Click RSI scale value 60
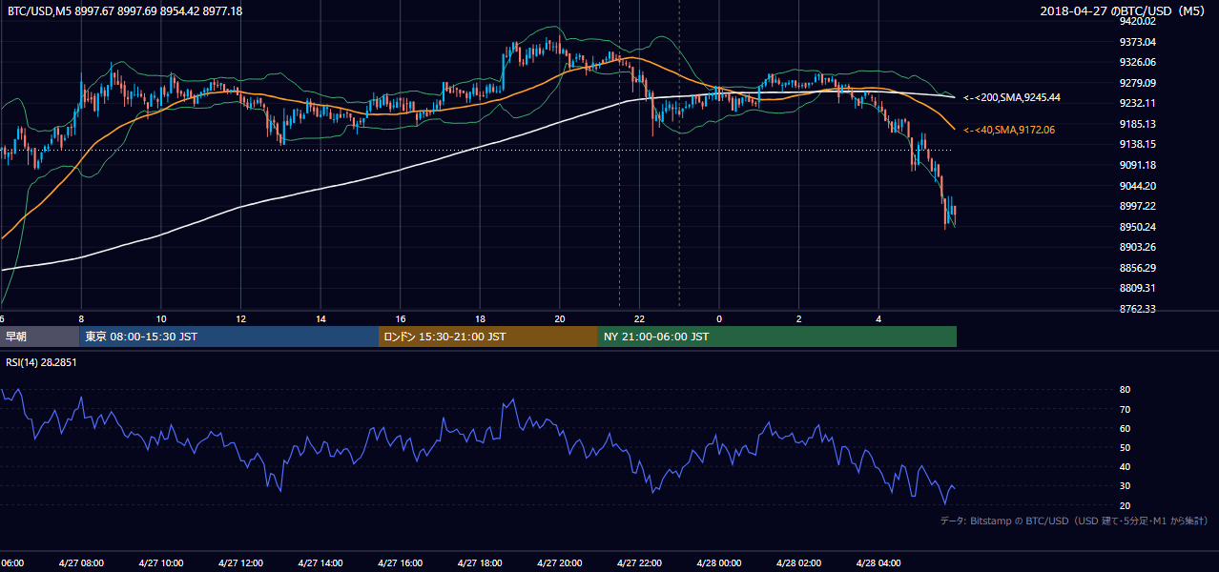This screenshot has height=572, width=1219. (1125, 428)
